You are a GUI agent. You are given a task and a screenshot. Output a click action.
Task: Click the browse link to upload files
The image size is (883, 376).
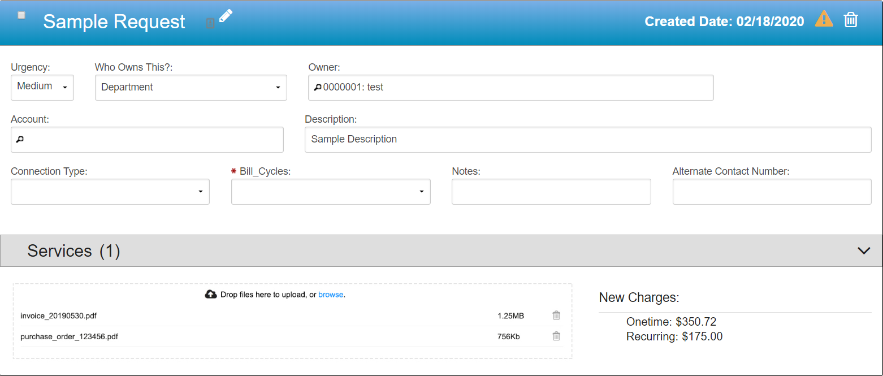[x=331, y=295]
